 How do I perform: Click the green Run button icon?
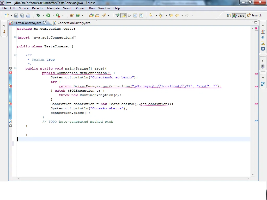click(48, 16)
